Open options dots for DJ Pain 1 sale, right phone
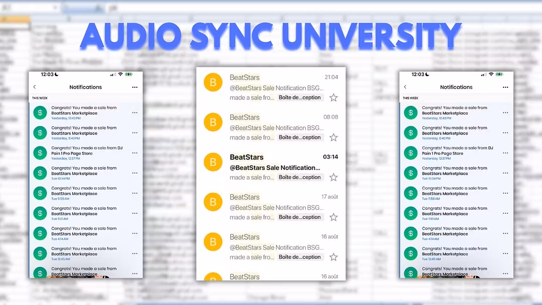This screenshot has width=542, height=305. (505, 153)
